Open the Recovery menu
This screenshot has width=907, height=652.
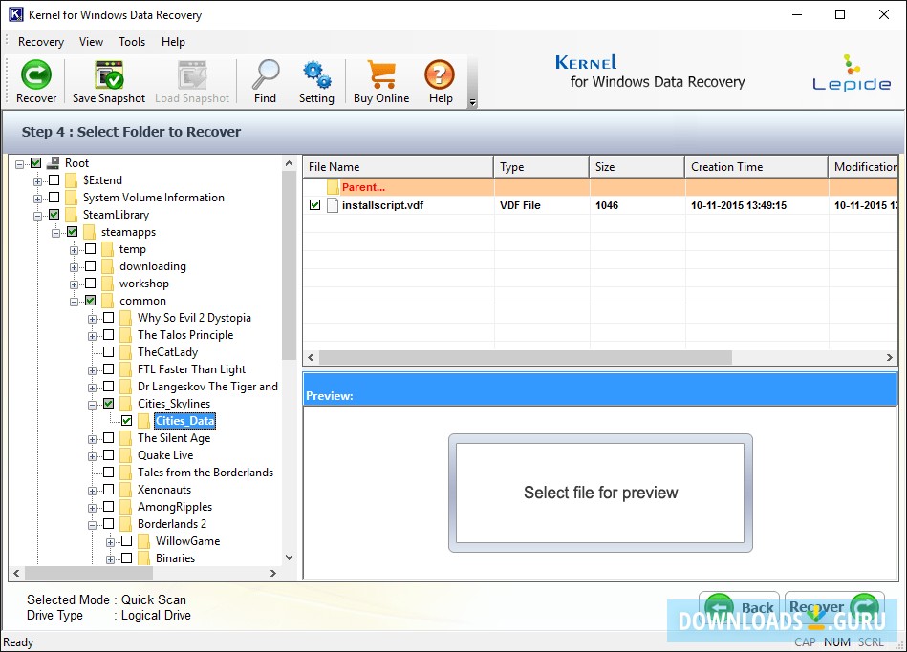[40, 42]
